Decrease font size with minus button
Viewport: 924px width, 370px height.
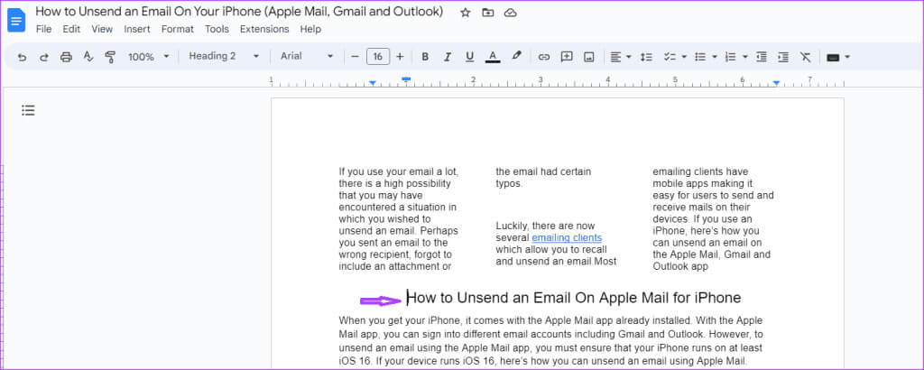[355, 57]
